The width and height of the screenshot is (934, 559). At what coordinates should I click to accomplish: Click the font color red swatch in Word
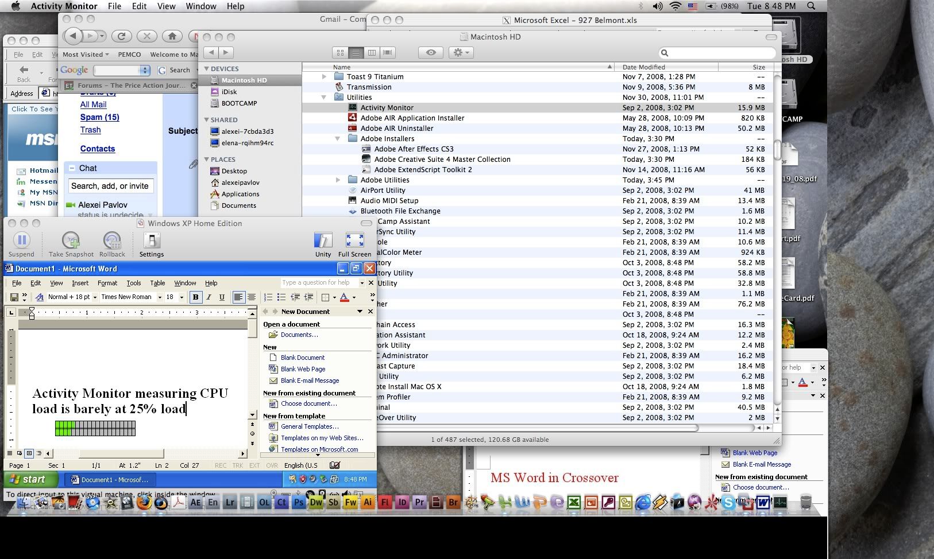click(x=344, y=297)
